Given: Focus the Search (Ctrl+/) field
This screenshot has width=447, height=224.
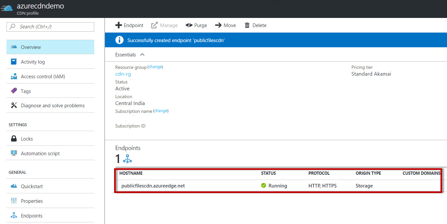Looking at the screenshot, I should tap(50, 27).
